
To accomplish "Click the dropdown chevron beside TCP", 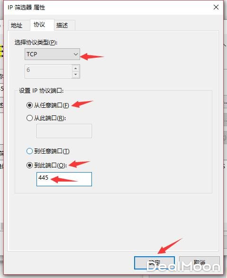I will 76,54.
